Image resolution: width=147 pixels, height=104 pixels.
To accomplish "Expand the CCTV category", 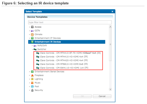I will point(30,31).
